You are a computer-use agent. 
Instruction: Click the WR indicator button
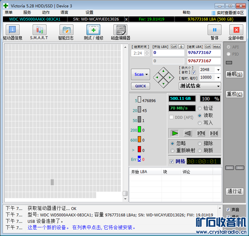pyautogui.click(x=229, y=168)
